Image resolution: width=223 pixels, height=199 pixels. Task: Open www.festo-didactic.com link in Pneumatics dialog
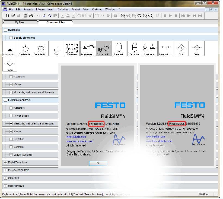(x=159, y=141)
